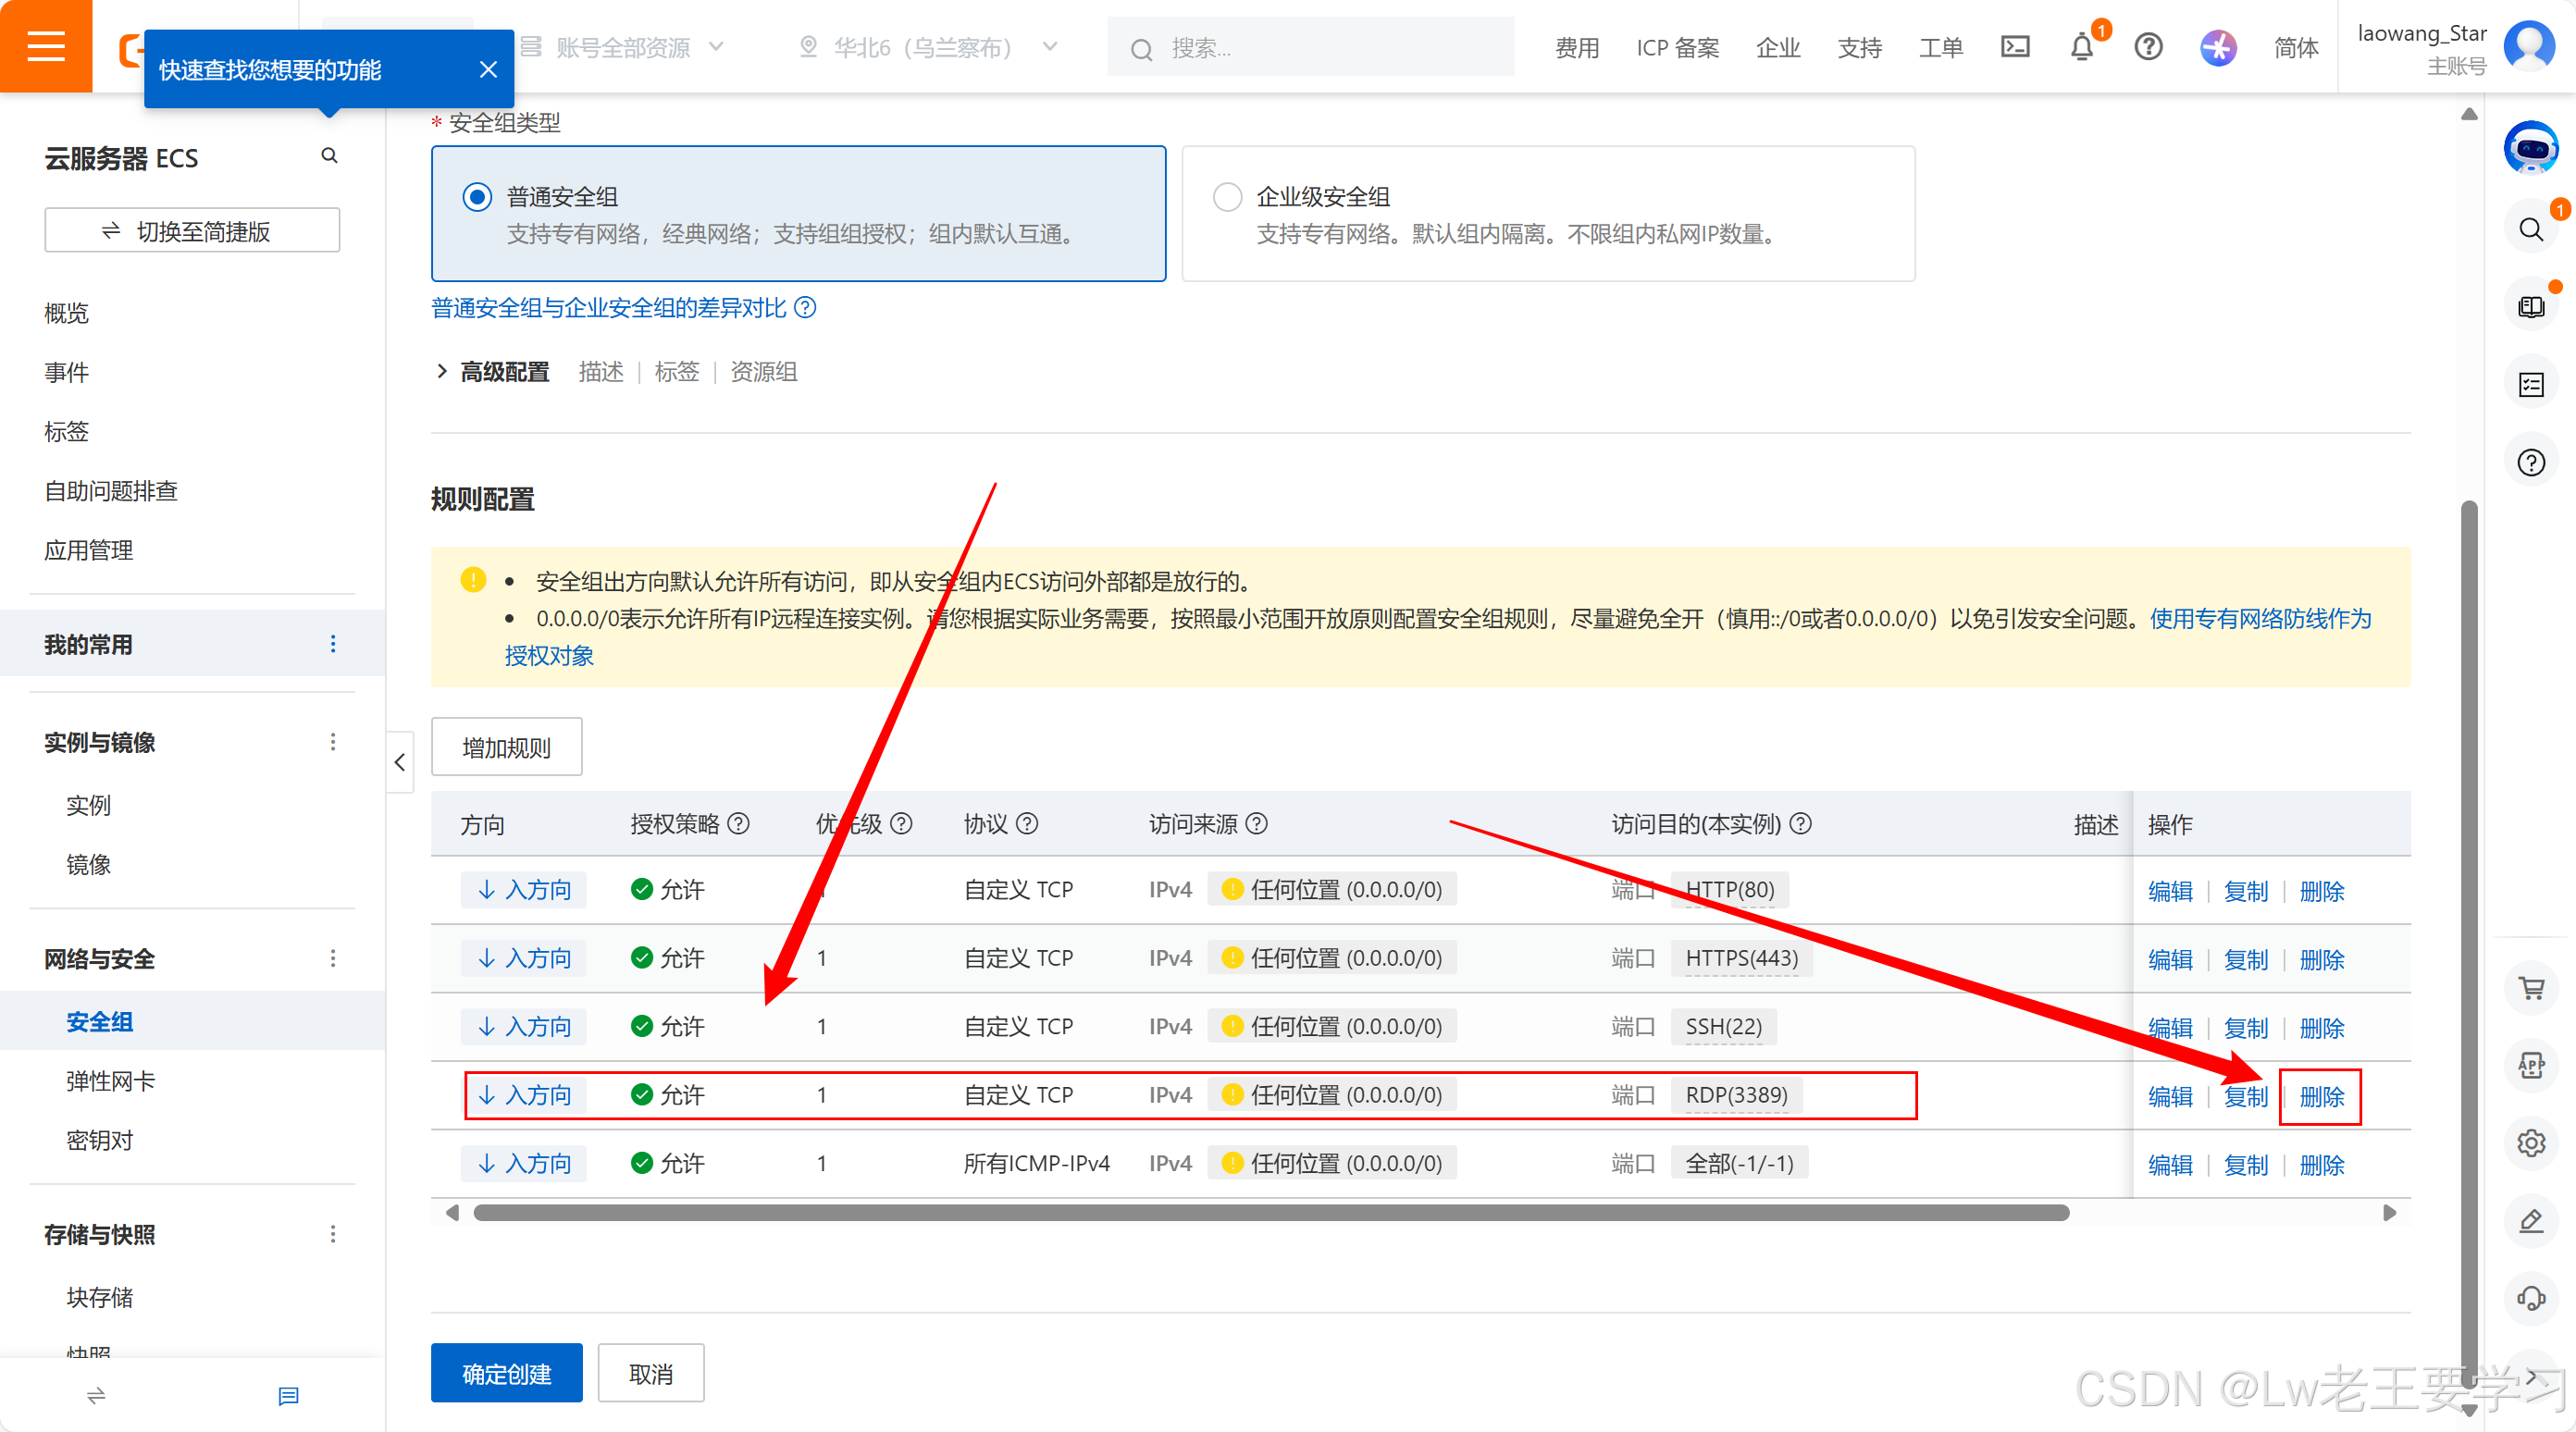Go to 费用 in top menu
2576x1432 pixels.
click(x=1577, y=47)
